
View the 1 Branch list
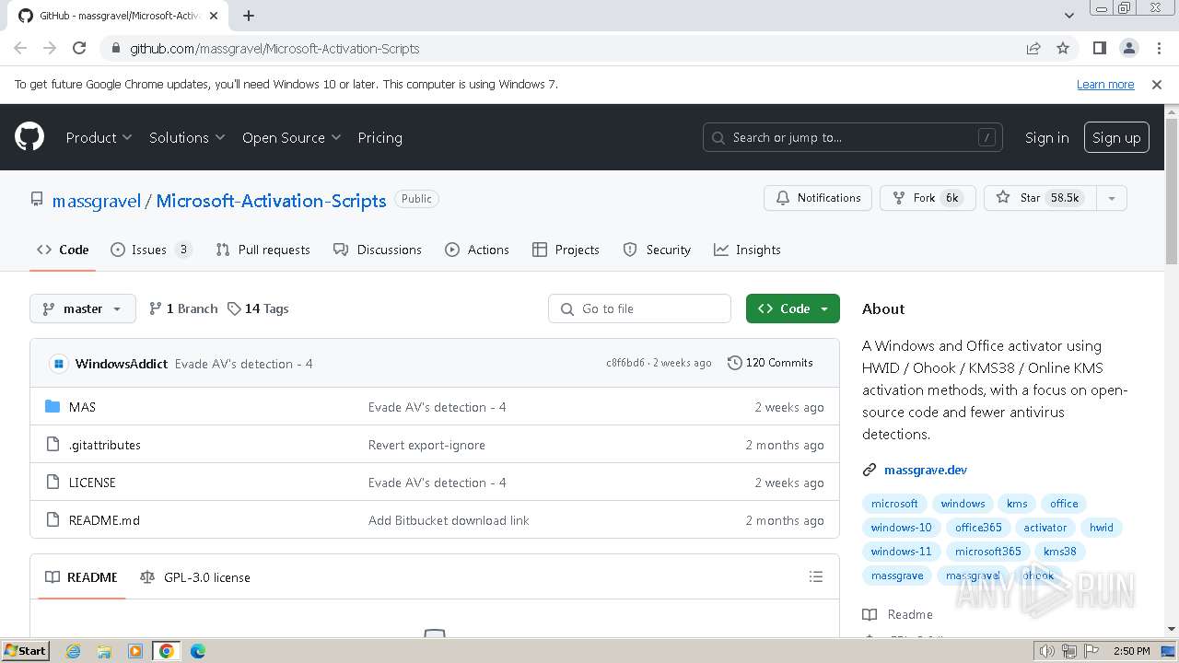[183, 308]
